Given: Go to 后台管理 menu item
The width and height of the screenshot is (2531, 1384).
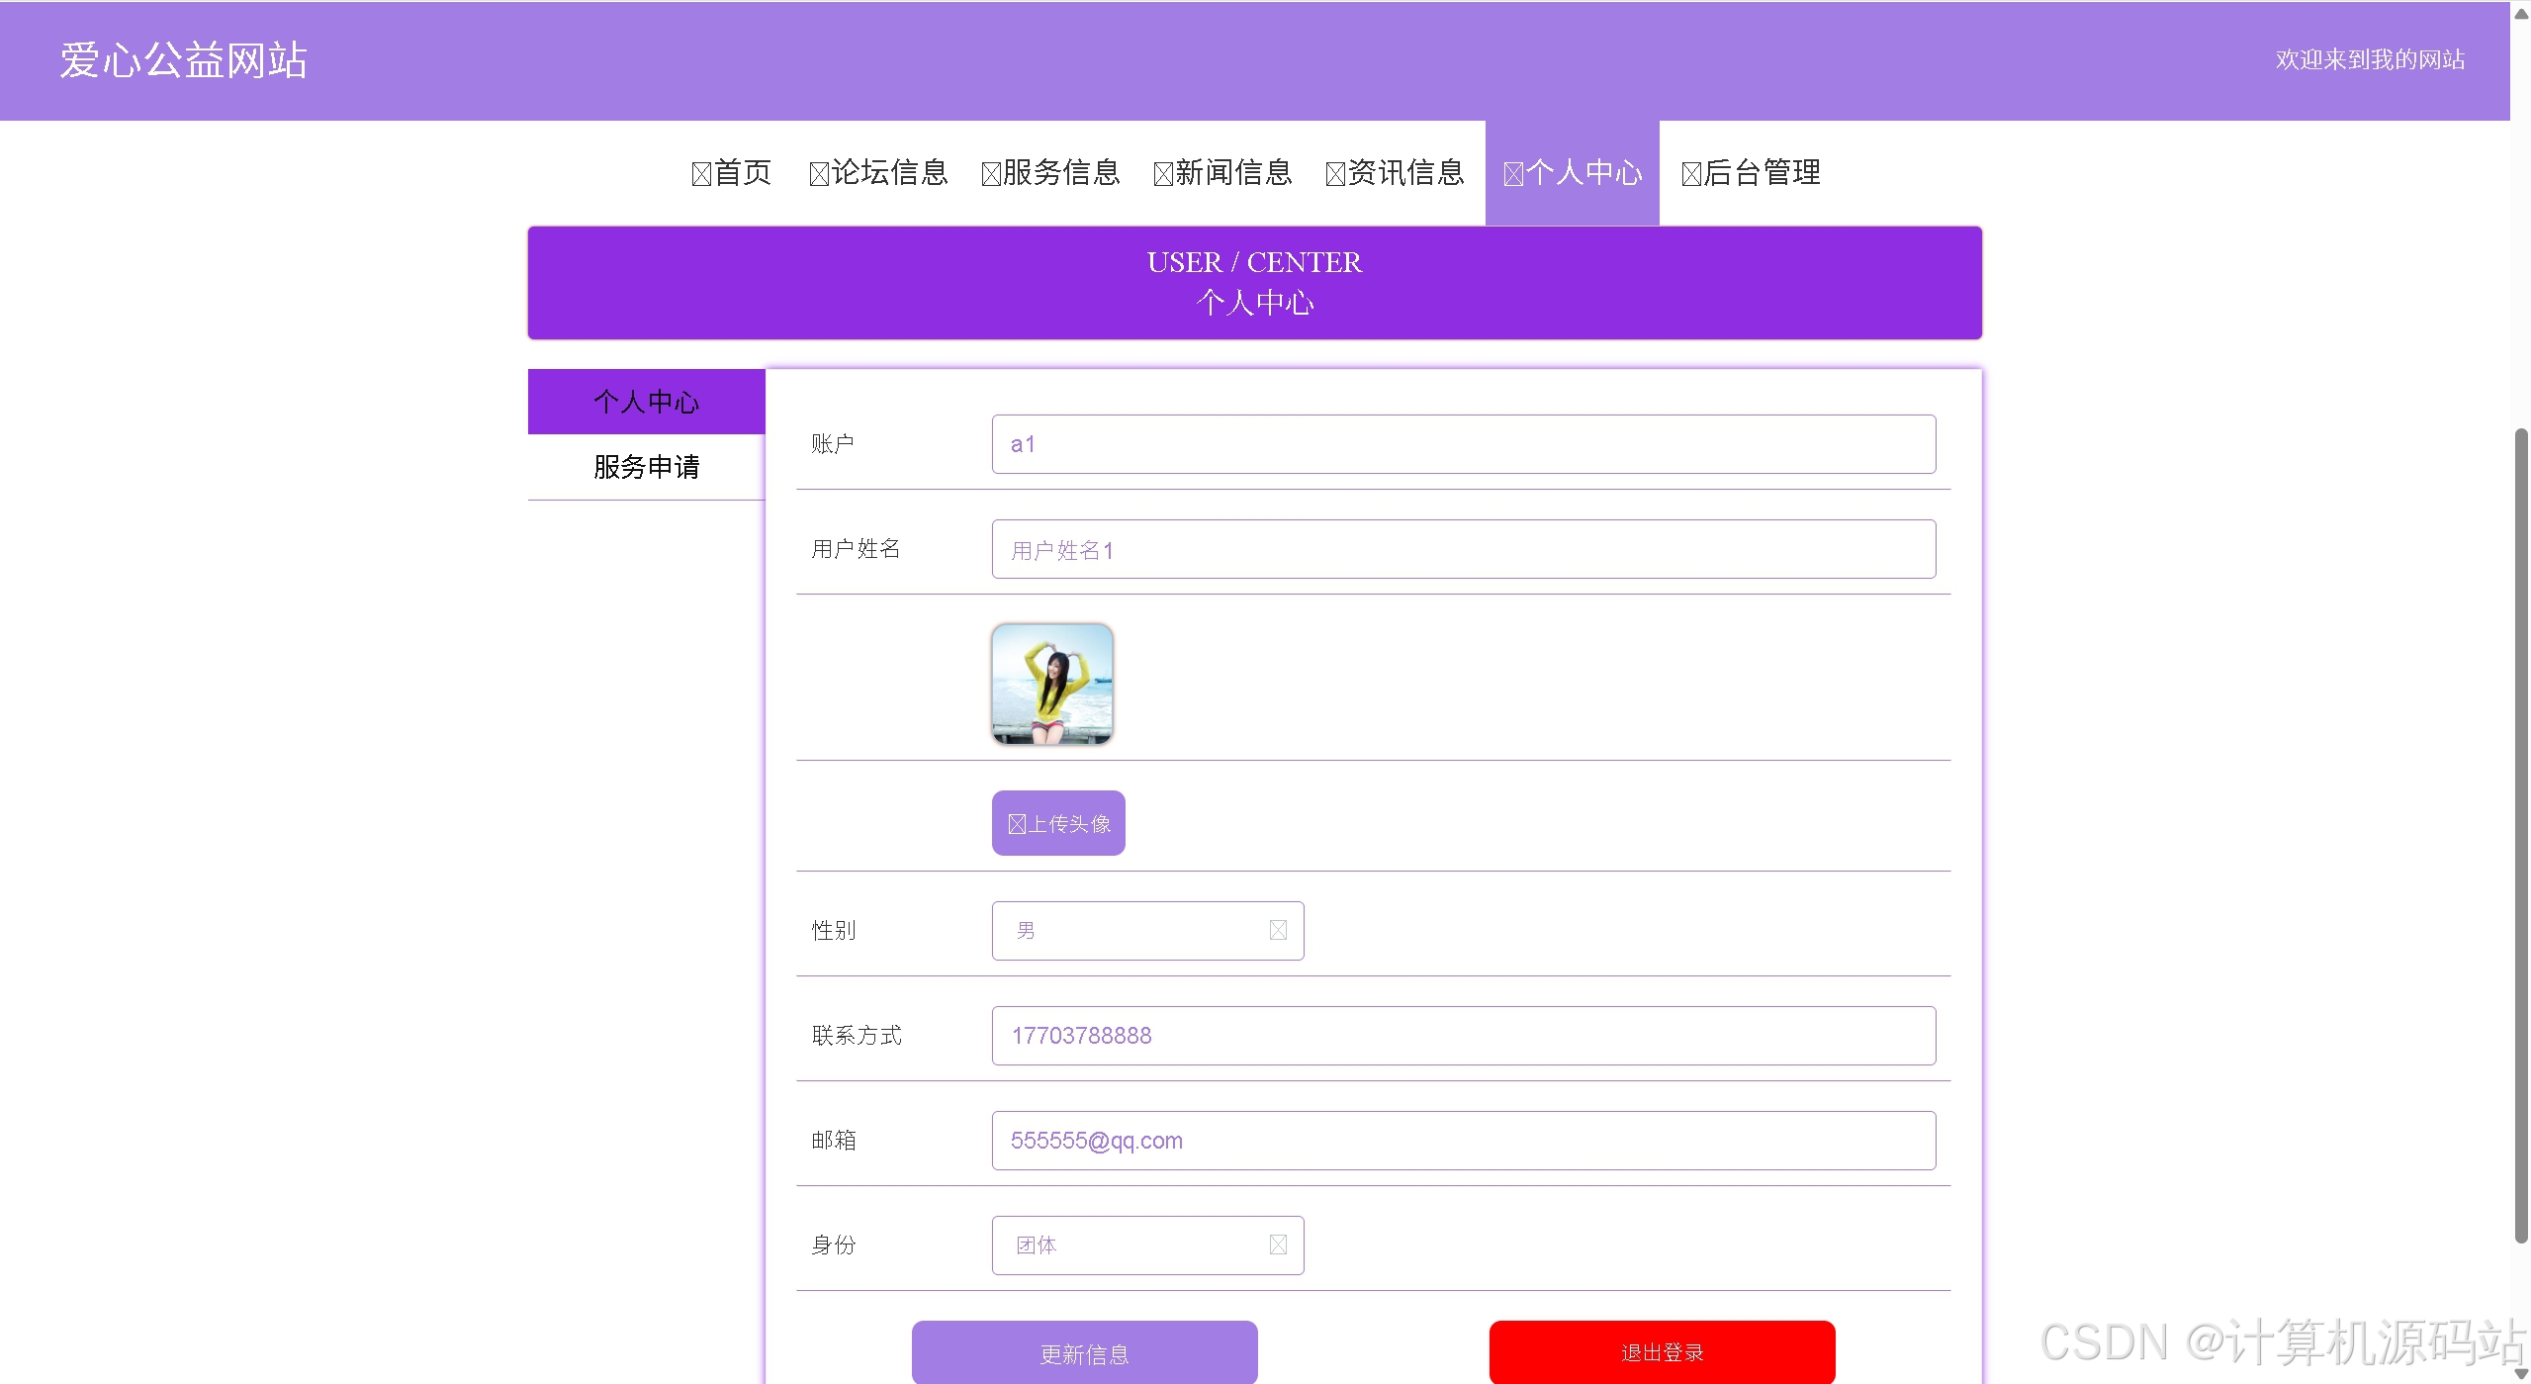Looking at the screenshot, I should (1762, 173).
